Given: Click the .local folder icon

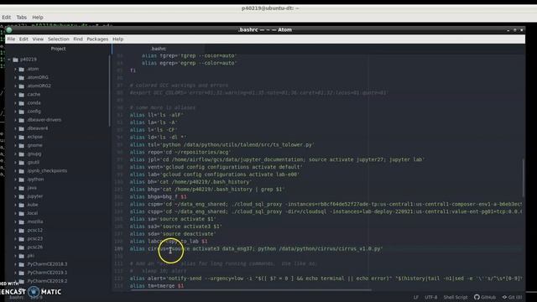Looking at the screenshot, I should click(22, 213).
